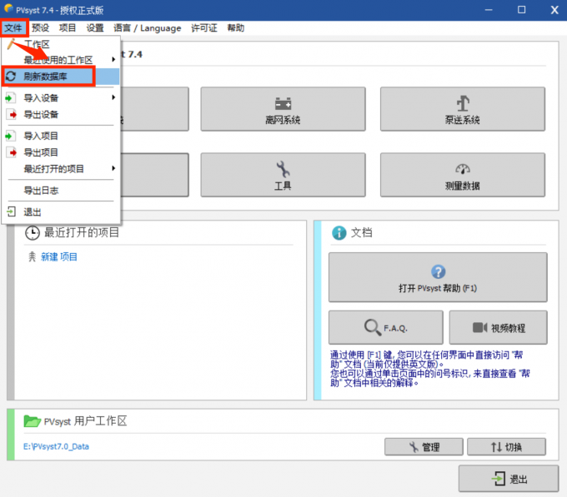Click the export project icon in File menu

pyautogui.click(x=11, y=152)
